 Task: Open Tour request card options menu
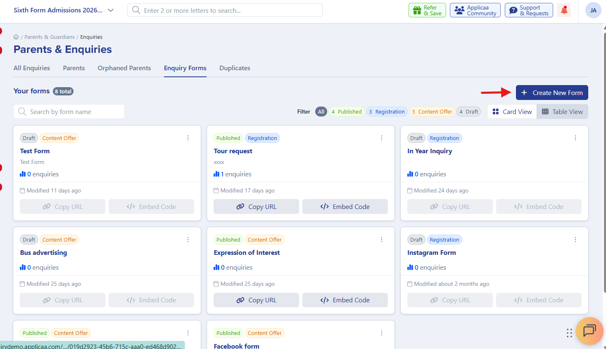[382, 138]
